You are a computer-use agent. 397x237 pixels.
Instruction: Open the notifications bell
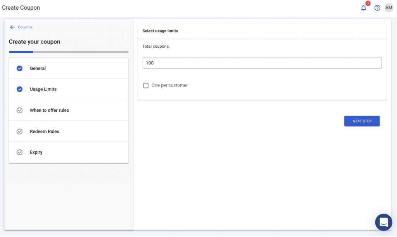pyautogui.click(x=363, y=8)
